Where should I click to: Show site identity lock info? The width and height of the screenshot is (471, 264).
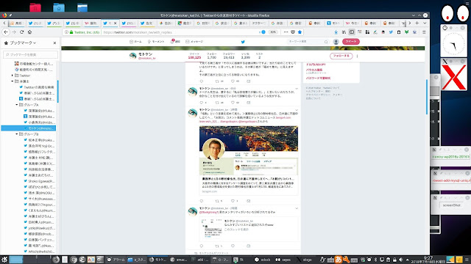(71, 32)
